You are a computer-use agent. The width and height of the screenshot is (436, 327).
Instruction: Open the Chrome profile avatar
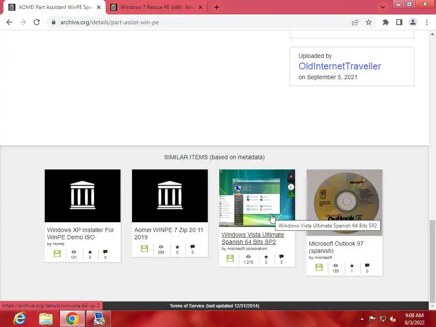413,22
